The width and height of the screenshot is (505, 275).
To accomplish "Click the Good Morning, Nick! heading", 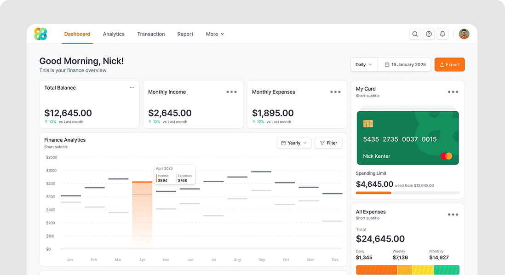I will click(x=81, y=61).
